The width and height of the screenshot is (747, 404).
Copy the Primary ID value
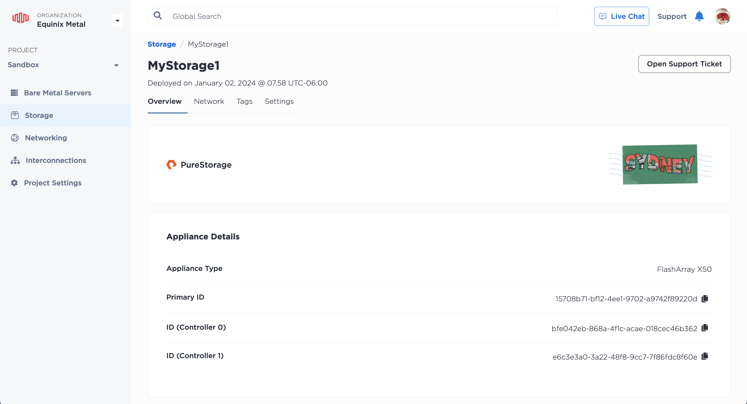click(705, 298)
